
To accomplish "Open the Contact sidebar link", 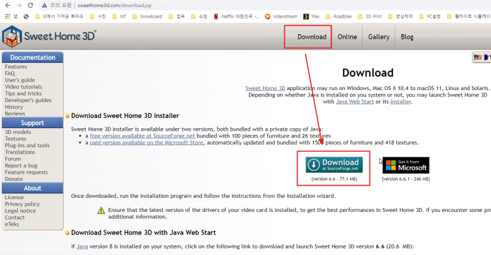I will point(15,218).
